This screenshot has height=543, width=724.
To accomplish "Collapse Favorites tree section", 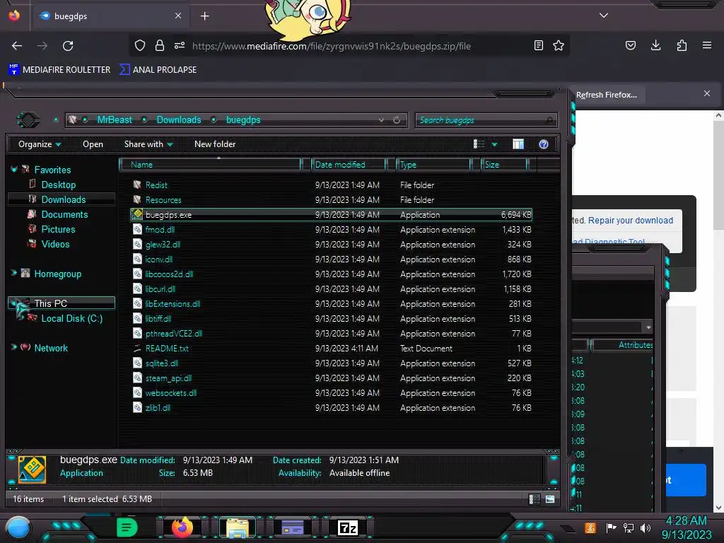I will pyautogui.click(x=14, y=170).
